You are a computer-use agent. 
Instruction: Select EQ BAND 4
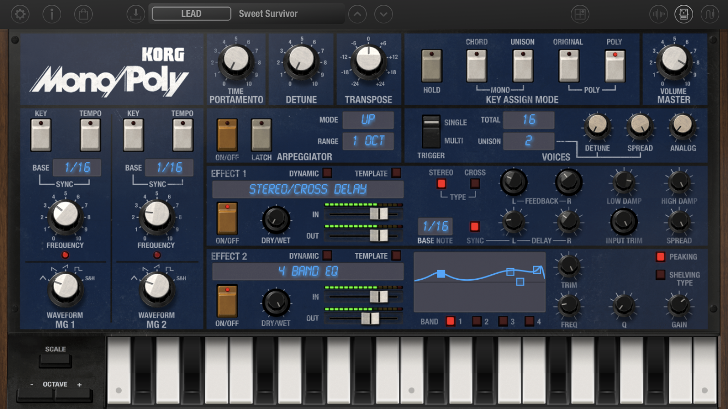pos(529,321)
